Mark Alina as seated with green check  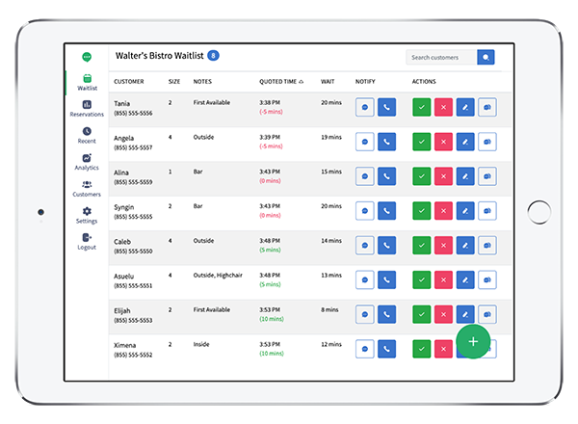[422, 176]
